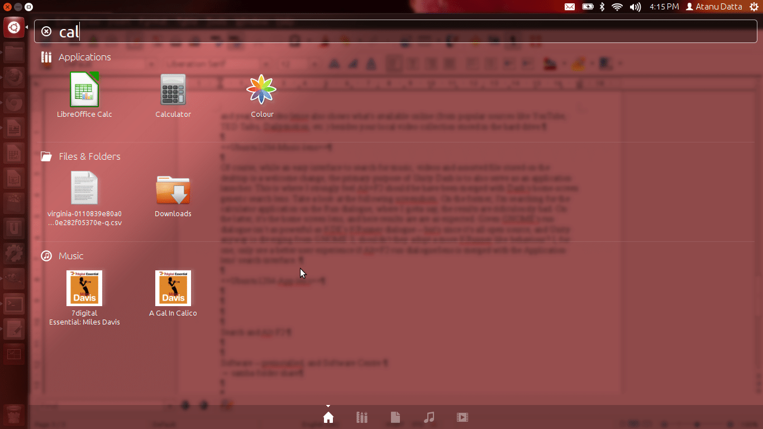Open the sound volume menu
Viewport: 763px width, 429px height.
pos(635,7)
